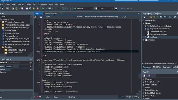Navigate back with the blue arrow icon
178x100 pixels.
pos(122,9)
